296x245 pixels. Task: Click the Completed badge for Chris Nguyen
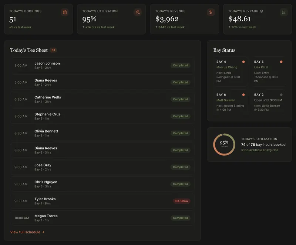pyautogui.click(x=181, y=184)
